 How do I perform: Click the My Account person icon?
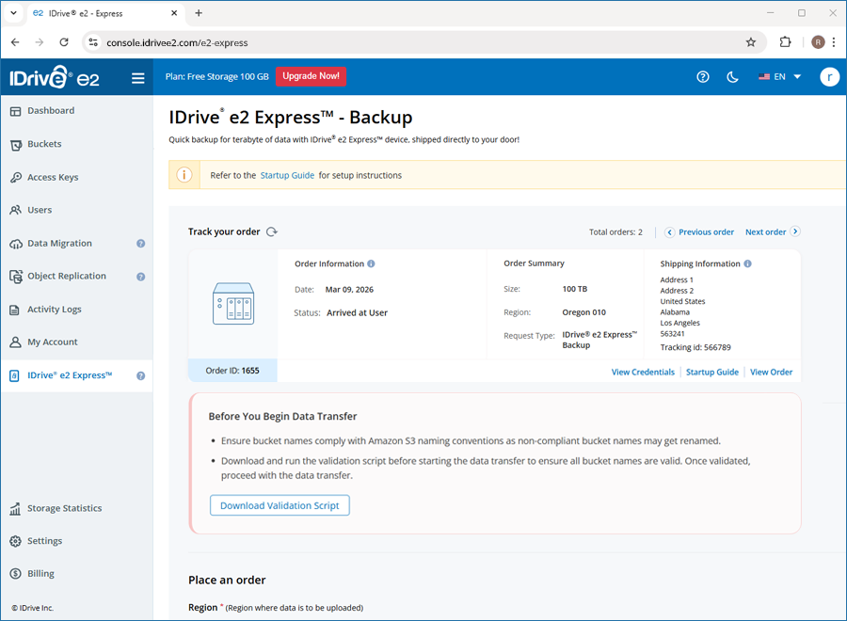16,342
